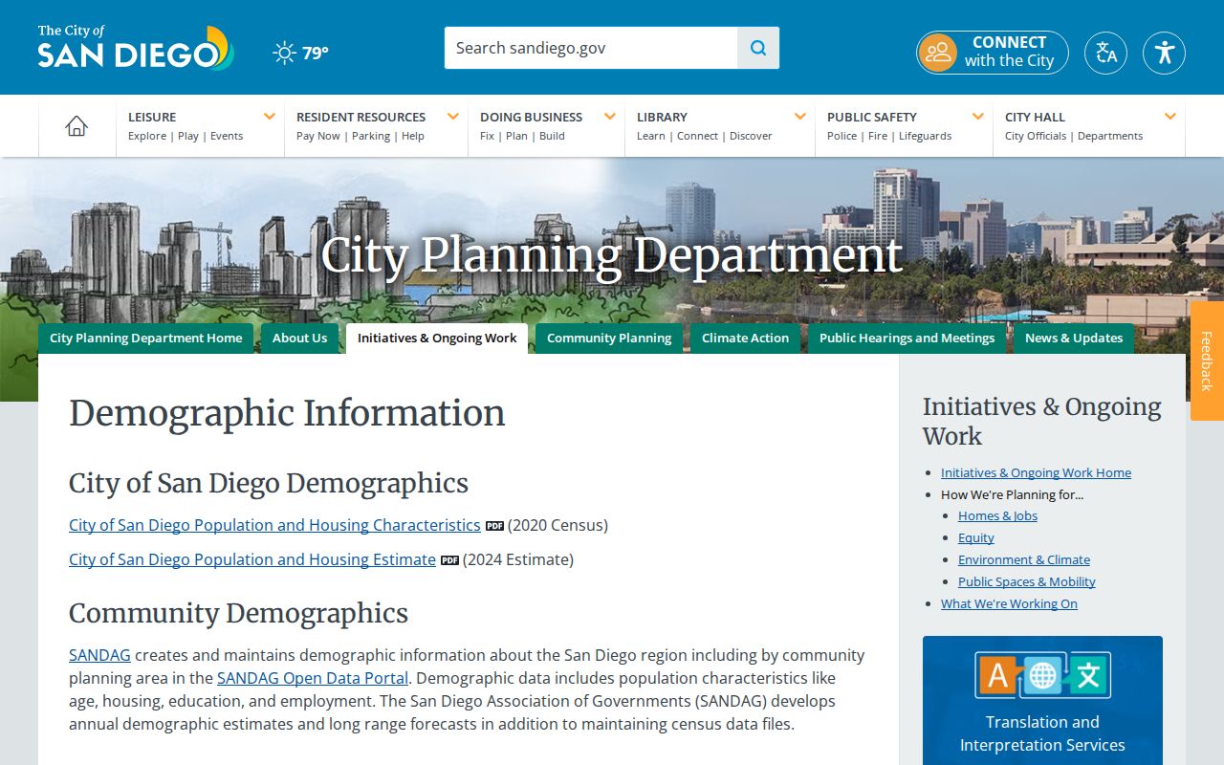Switch to the Community Planning tab
1224x765 pixels.
(609, 339)
